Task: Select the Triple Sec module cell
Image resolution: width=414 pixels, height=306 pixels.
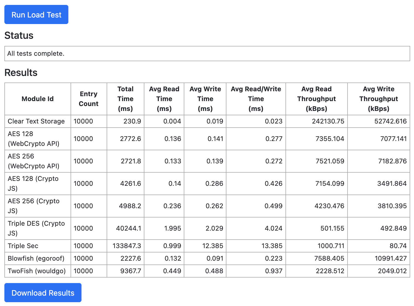Action: tap(38, 246)
